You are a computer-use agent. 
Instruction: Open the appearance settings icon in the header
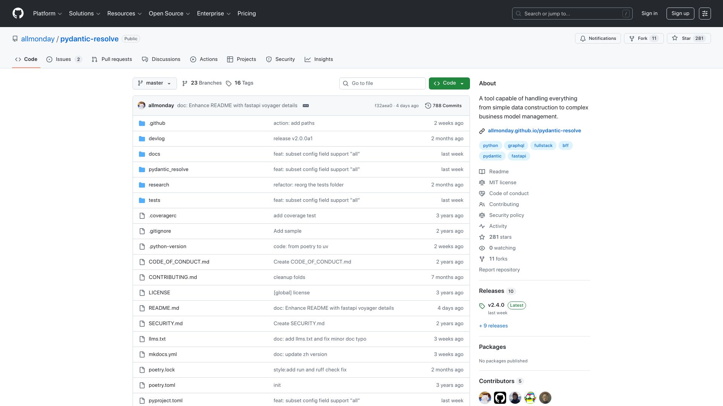[705, 14]
